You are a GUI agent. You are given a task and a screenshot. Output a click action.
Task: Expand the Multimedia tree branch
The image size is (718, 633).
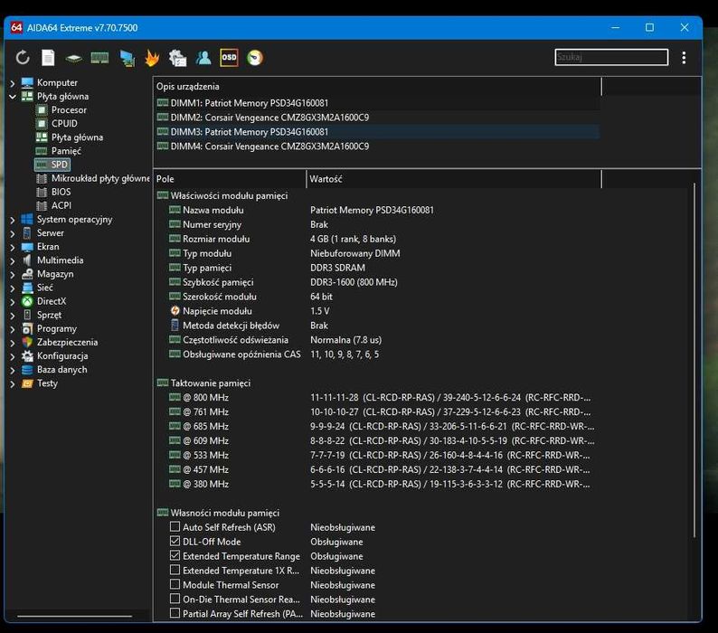pos(13,260)
